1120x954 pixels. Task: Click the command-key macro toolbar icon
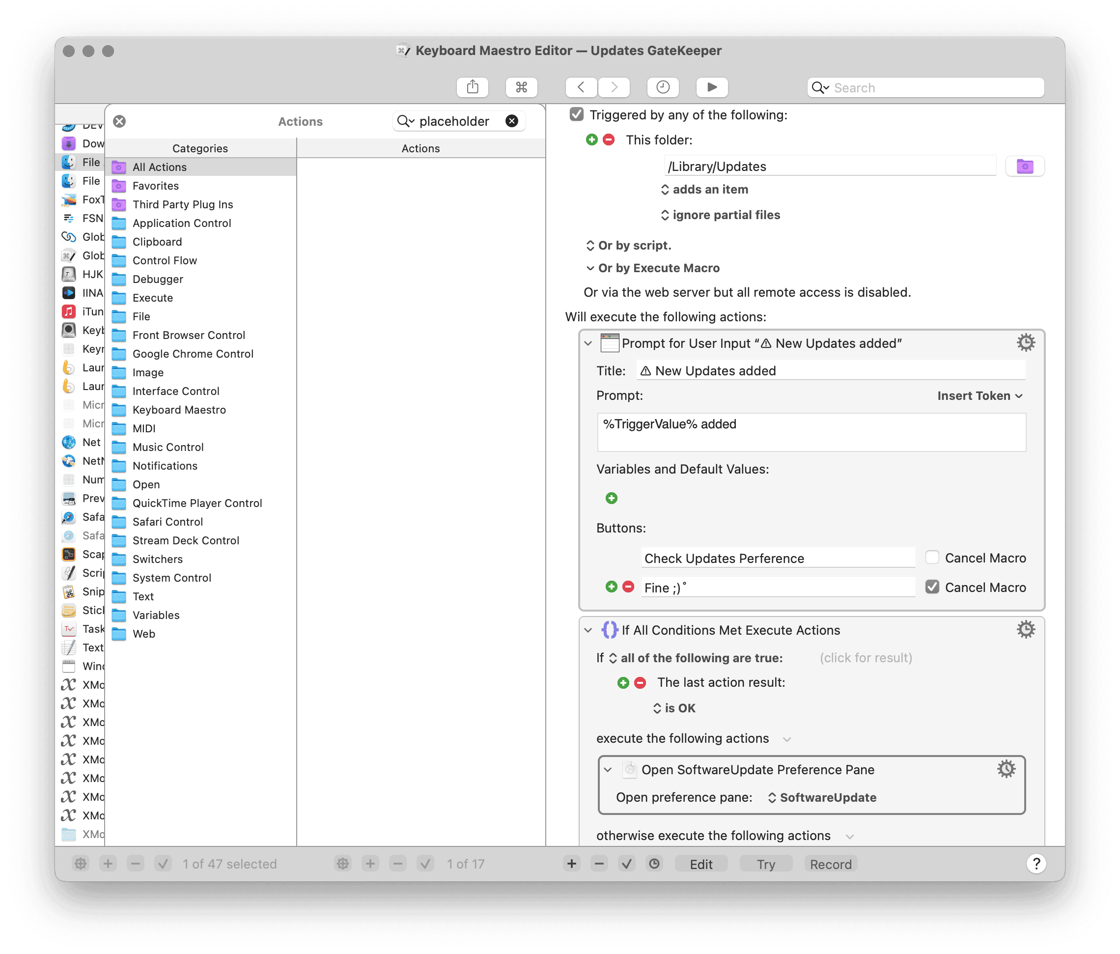click(x=521, y=87)
